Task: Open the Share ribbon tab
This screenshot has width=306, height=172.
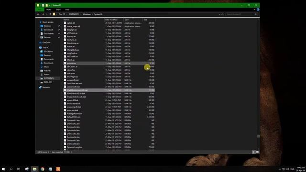Action: click(58, 10)
